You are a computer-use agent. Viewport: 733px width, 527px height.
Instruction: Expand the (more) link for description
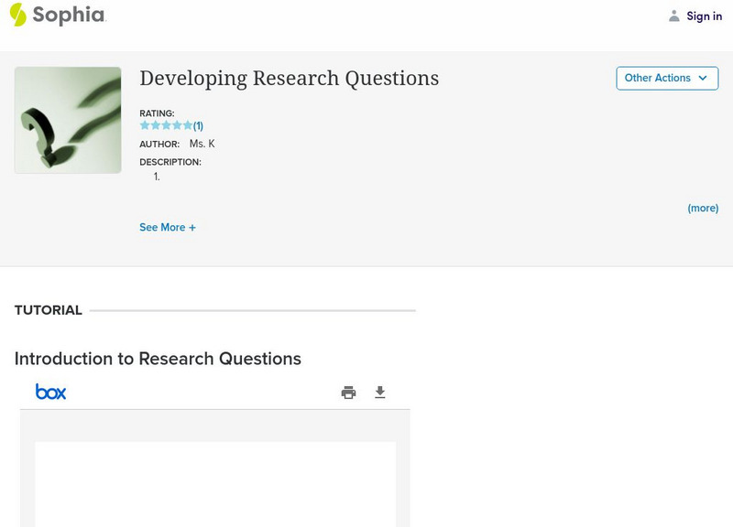[x=704, y=208]
